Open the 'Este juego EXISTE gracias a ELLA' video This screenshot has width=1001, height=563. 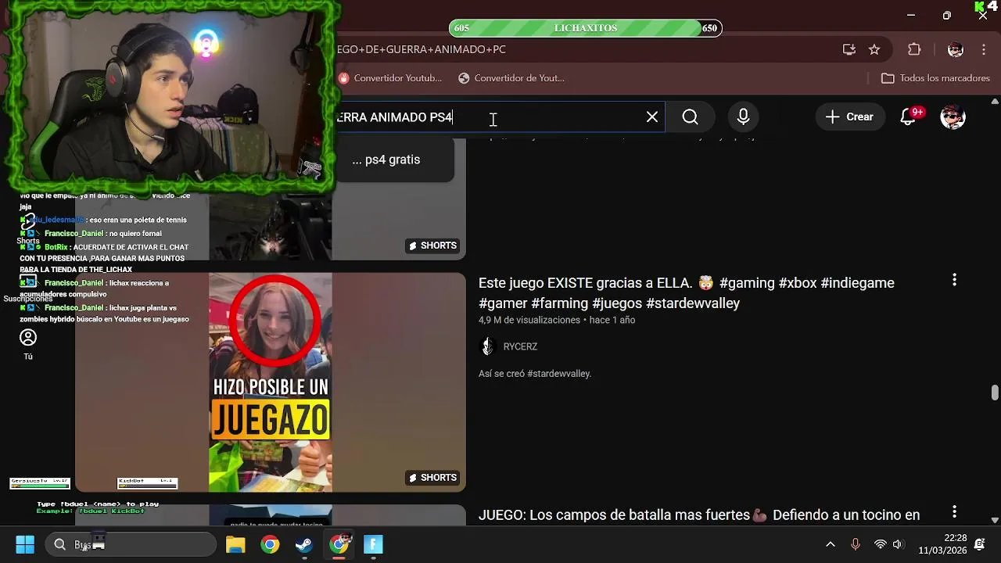pos(687,292)
